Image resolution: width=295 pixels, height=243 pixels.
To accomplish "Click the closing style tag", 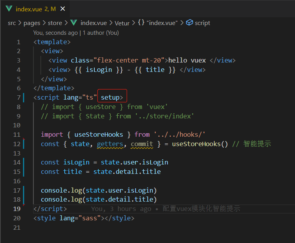I will [120, 218].
